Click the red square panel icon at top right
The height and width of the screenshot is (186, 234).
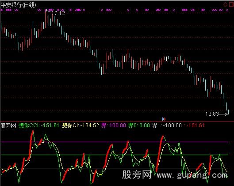[231, 4]
